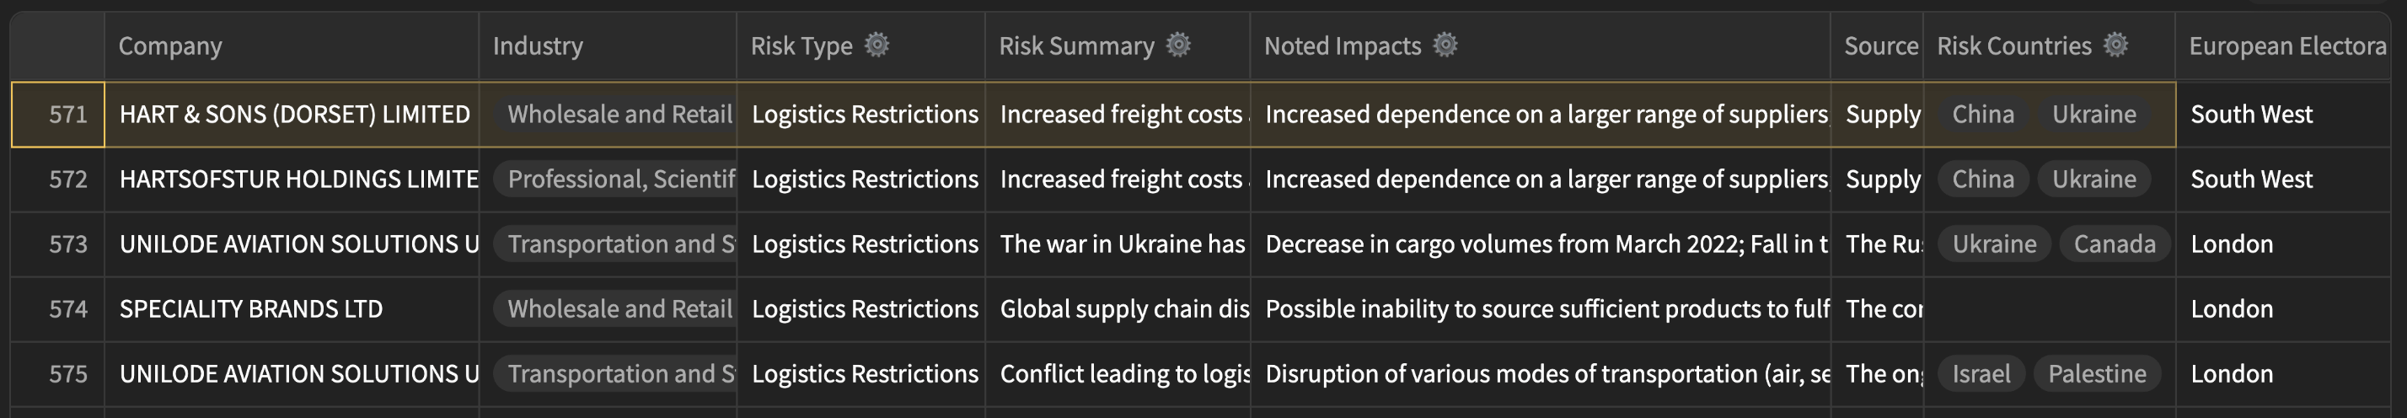The image size is (2407, 418).
Task: Click Professional, Scientific industry tag
Action: coord(615,180)
